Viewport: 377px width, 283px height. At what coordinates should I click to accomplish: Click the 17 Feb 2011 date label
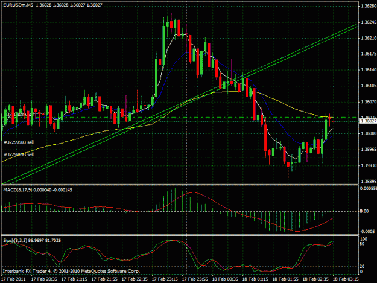tap(13, 279)
